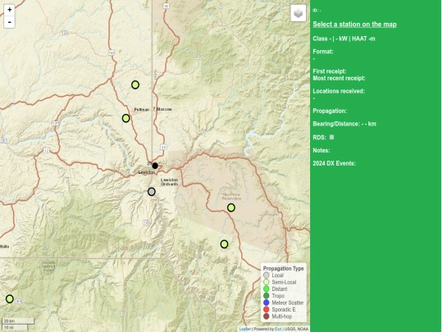The width and height of the screenshot is (443, 332).
Task: Open the map layers control
Action: 299,13
